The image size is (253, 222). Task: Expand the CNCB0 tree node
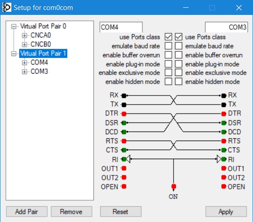24,44
